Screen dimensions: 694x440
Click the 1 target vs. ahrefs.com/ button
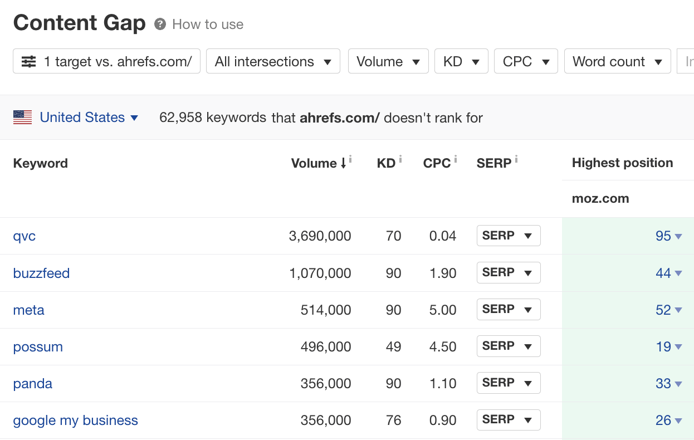[106, 61]
